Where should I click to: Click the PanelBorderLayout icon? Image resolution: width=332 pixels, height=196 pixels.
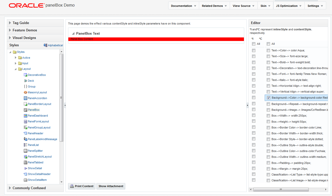click(x=25, y=104)
